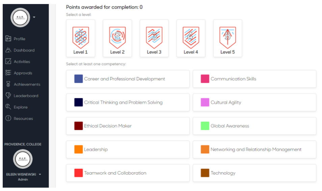This screenshot has width=322, height=191.
Task: Open Dashboard via its sidebar icon
Action: coord(8,50)
